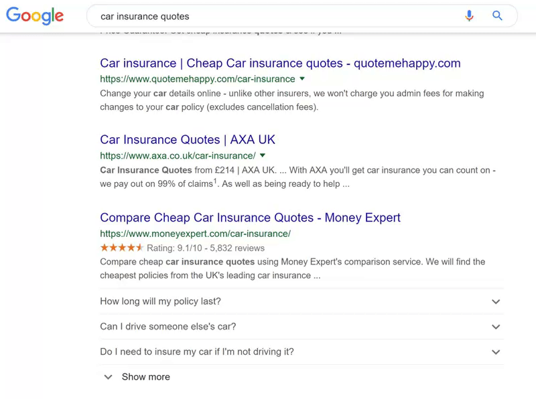Screen dimensions: 536x399
Task: Open Car insurance quotemehappy.com result title
Action: tap(280, 64)
